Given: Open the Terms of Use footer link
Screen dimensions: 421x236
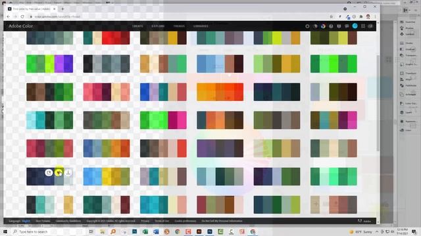Looking at the screenshot, I should pyautogui.click(x=162, y=221).
